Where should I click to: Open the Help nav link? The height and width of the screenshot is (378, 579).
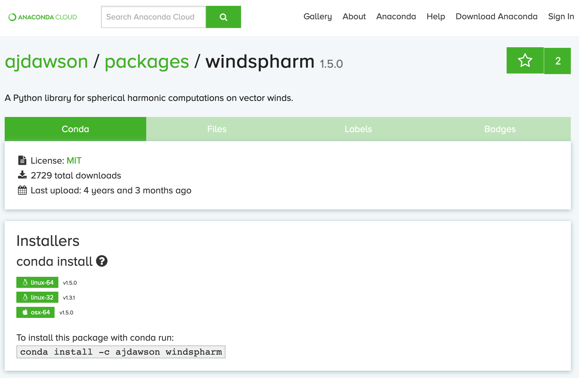pyautogui.click(x=436, y=17)
